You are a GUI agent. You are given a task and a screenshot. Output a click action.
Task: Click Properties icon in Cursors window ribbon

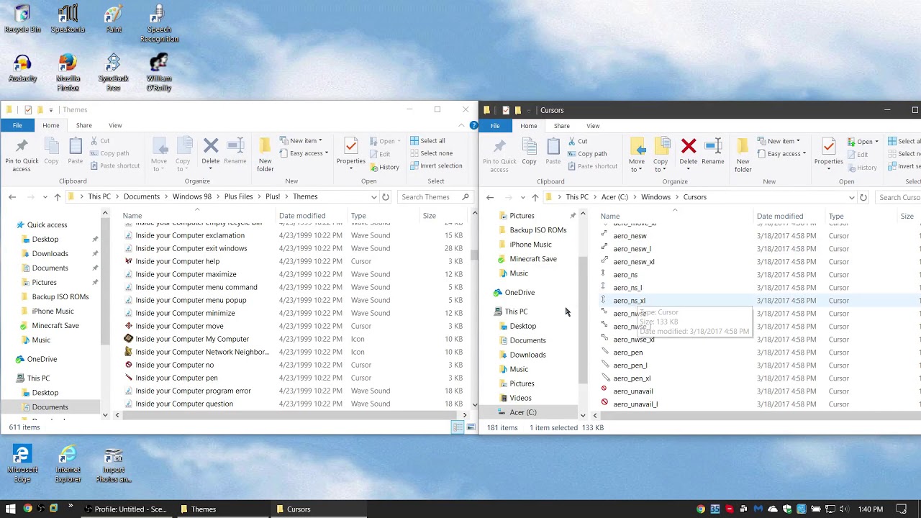(828, 152)
